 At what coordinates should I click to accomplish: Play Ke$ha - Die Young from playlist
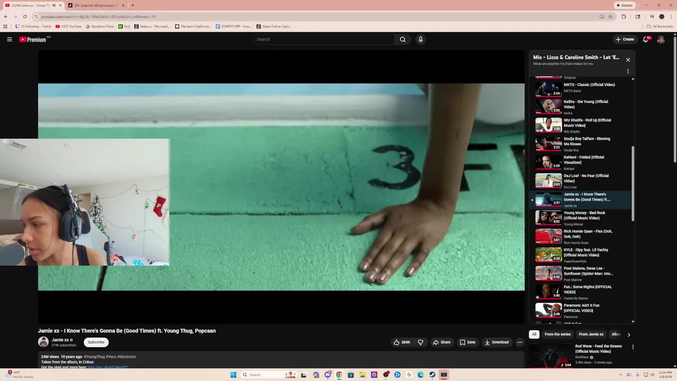tap(582, 106)
